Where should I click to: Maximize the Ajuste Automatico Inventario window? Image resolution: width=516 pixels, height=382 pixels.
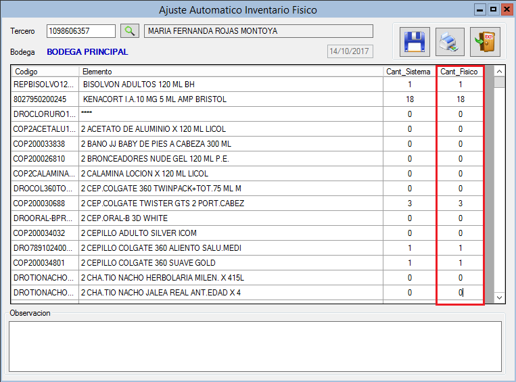[x=493, y=9]
